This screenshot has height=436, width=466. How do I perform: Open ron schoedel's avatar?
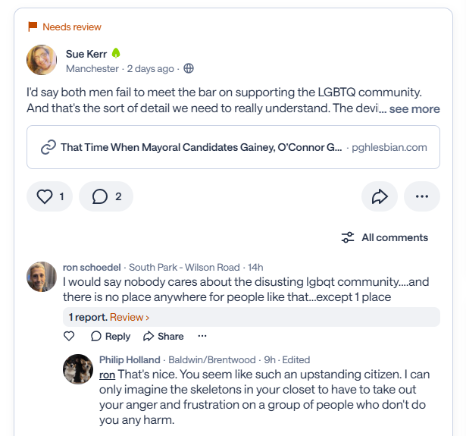[x=42, y=277]
